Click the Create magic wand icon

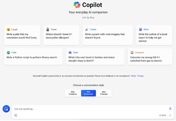[x=87, y=29]
